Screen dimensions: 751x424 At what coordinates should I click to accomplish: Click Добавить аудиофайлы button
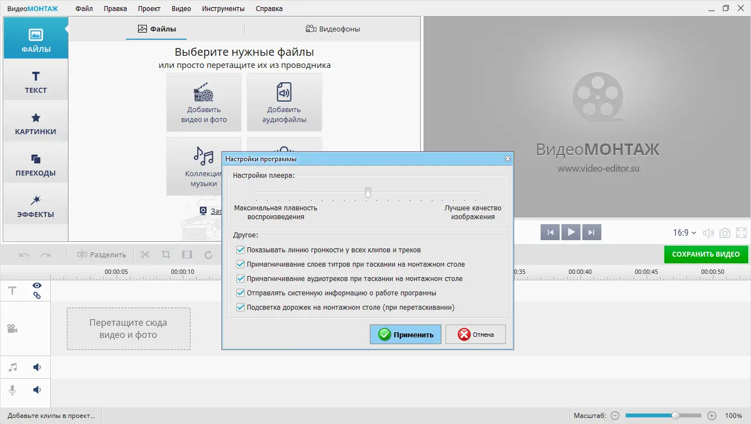(x=284, y=102)
